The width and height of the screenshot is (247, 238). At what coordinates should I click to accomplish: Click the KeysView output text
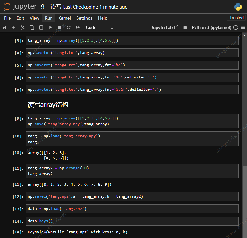[x=77, y=232]
